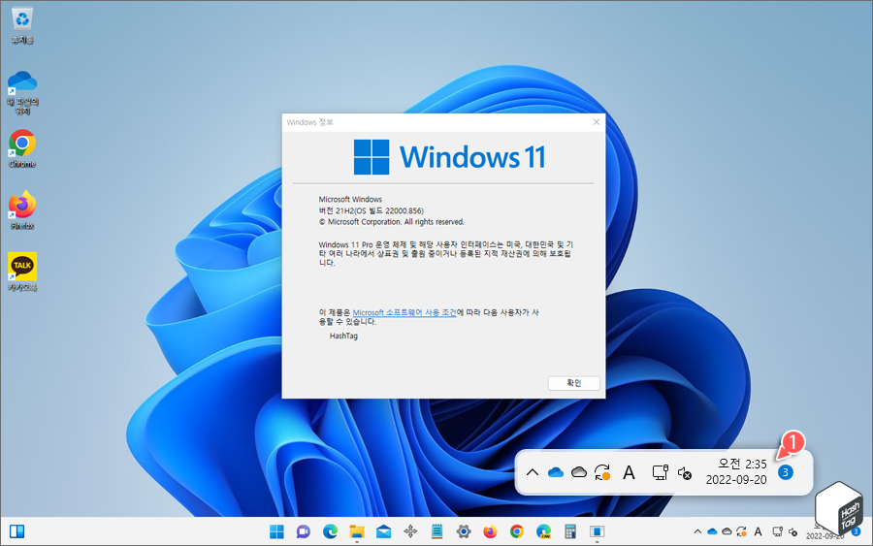Image resolution: width=873 pixels, height=546 pixels.
Task: Open Notepad from the taskbar
Action: [437, 531]
